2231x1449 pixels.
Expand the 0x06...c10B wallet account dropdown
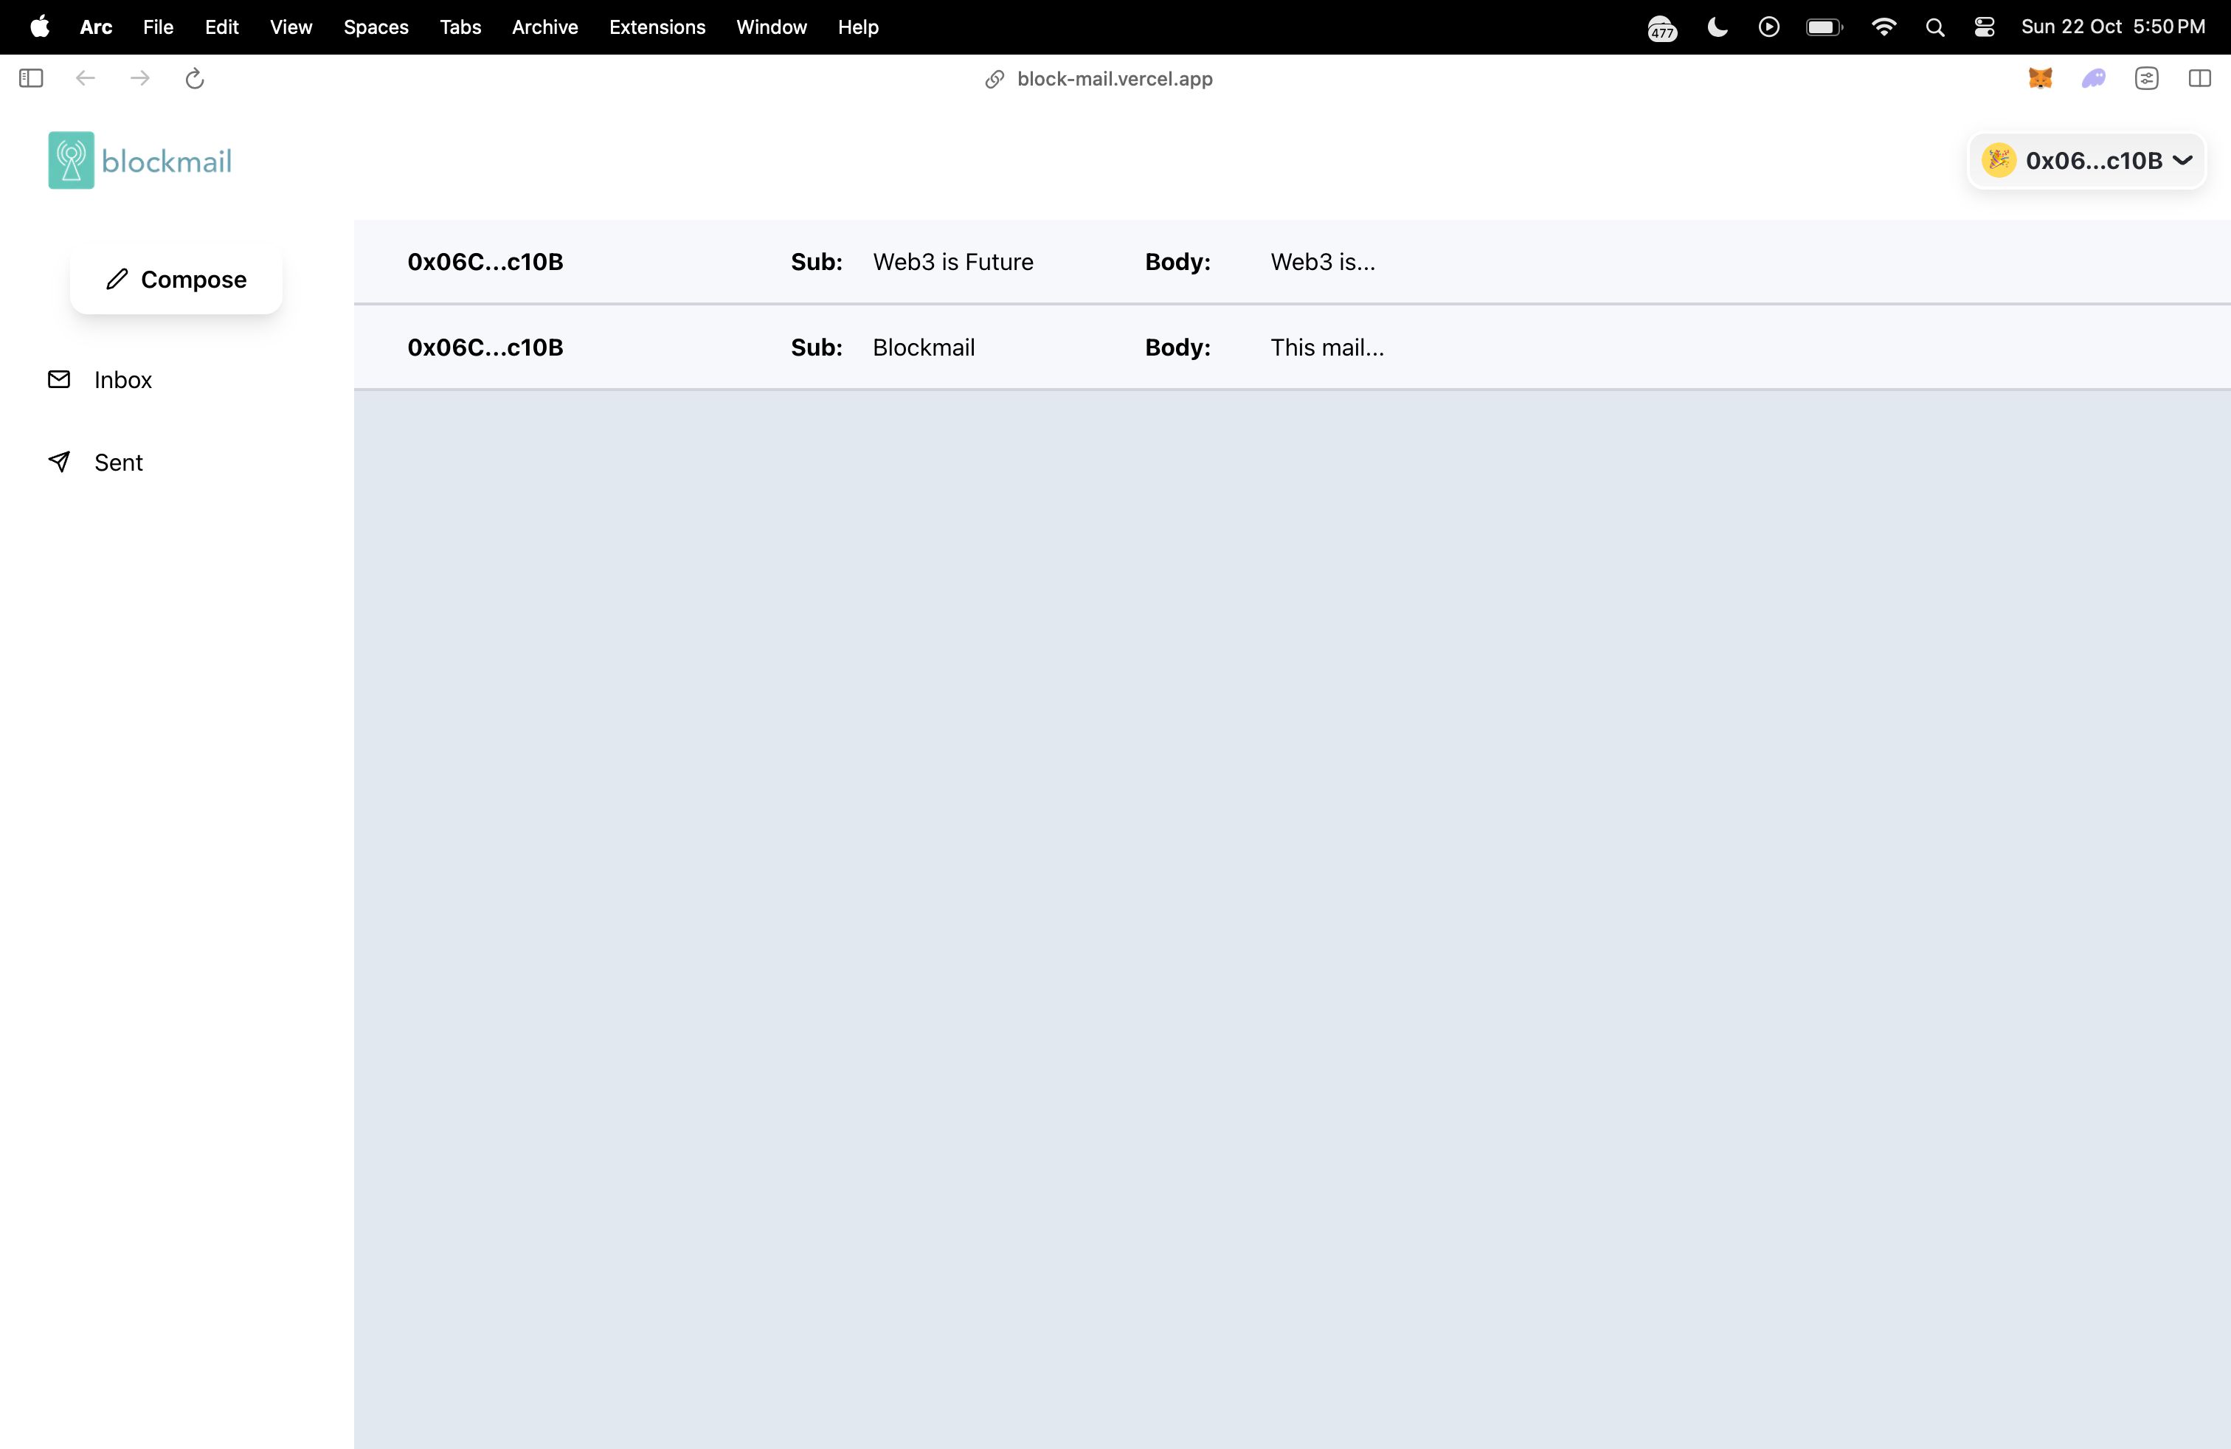pos(2086,160)
